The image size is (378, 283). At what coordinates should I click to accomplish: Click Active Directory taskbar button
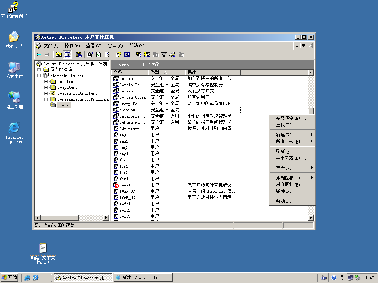pyautogui.click(x=83, y=278)
